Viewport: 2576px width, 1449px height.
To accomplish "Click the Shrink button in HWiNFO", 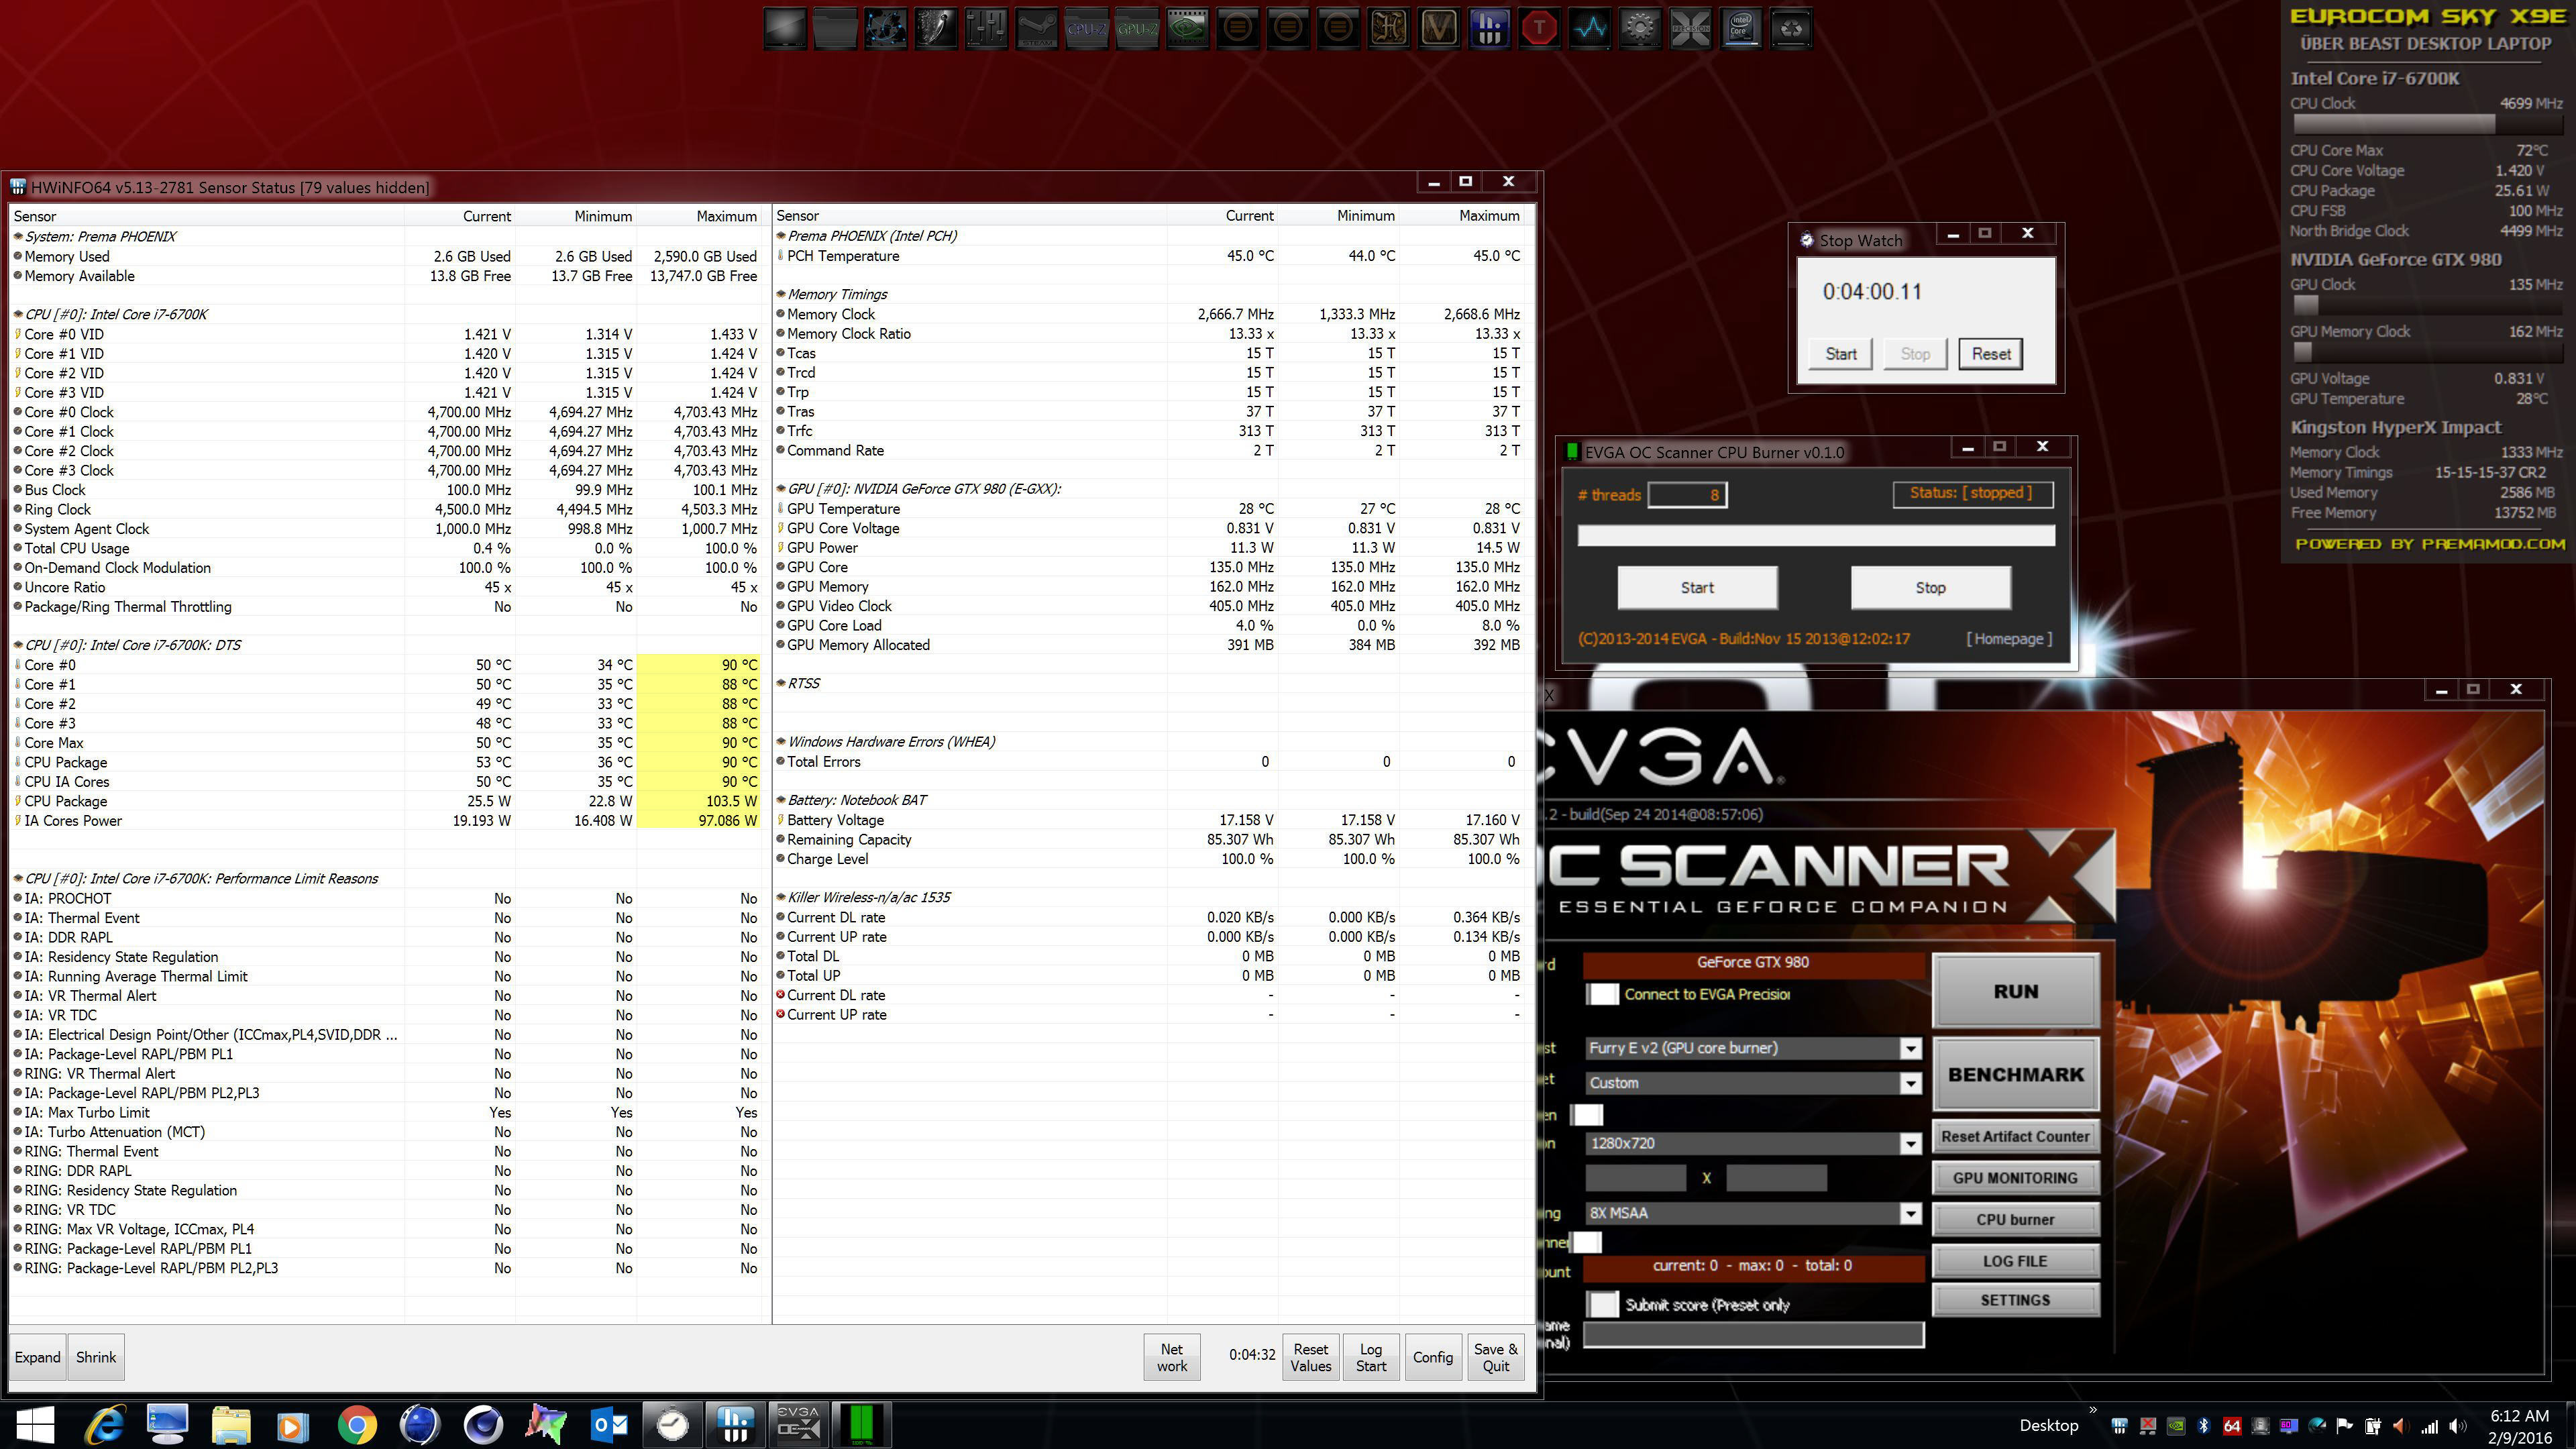I will (x=96, y=1357).
